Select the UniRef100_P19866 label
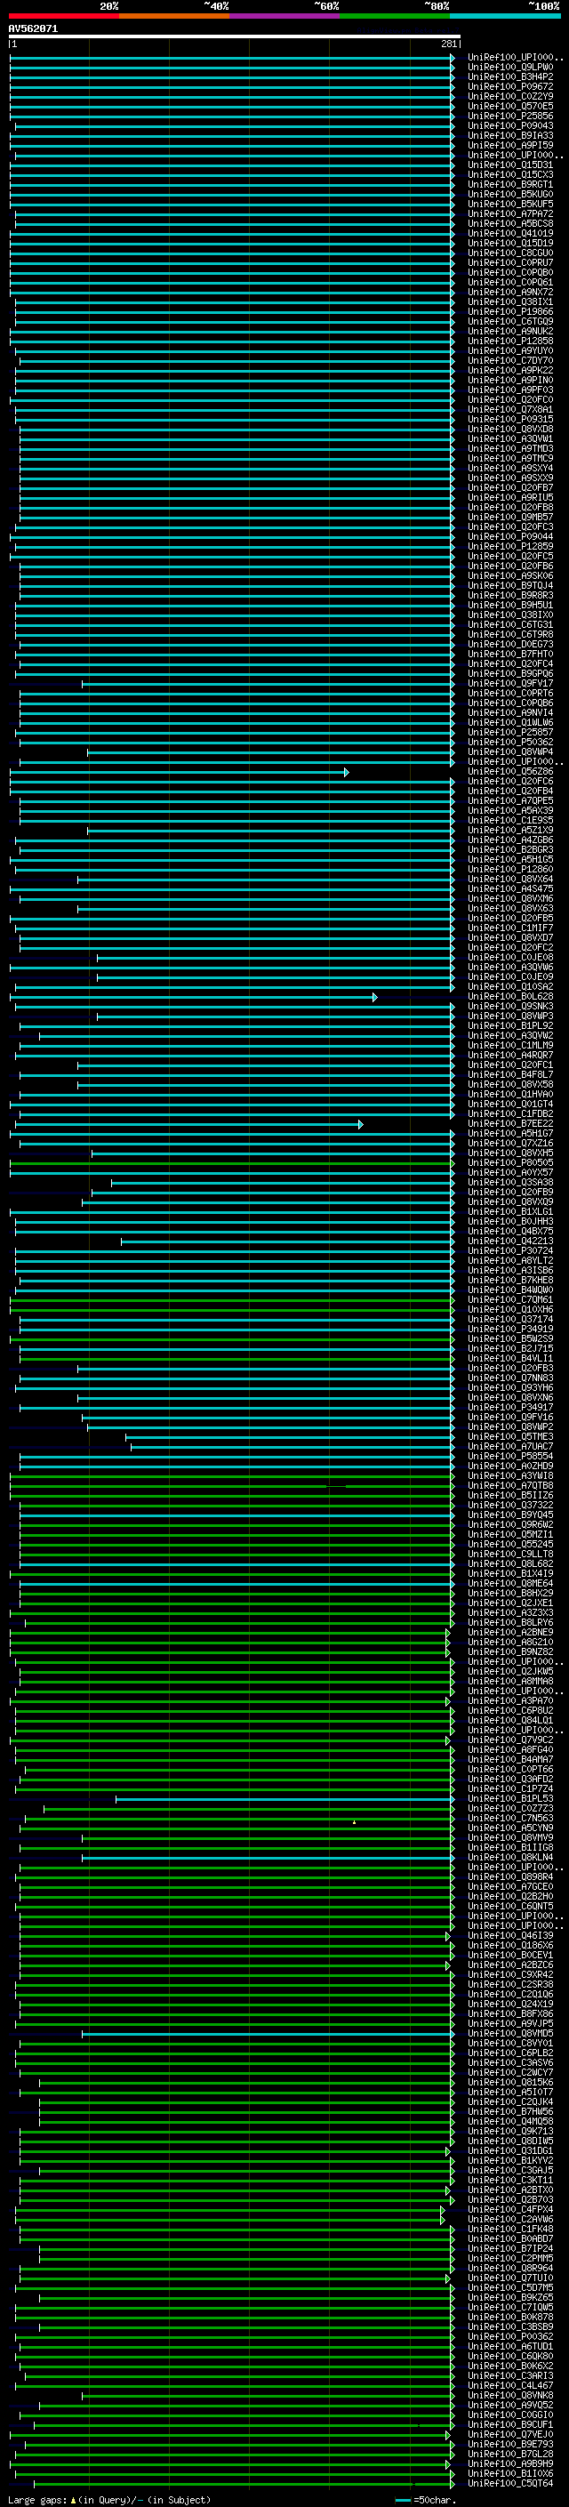Viewport: 569px width, 2507px height. point(510,311)
